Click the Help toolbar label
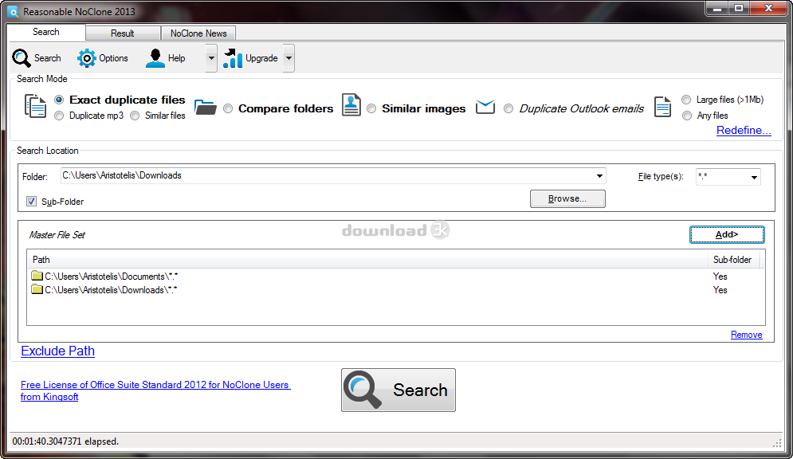The width and height of the screenshot is (793, 459). (176, 58)
